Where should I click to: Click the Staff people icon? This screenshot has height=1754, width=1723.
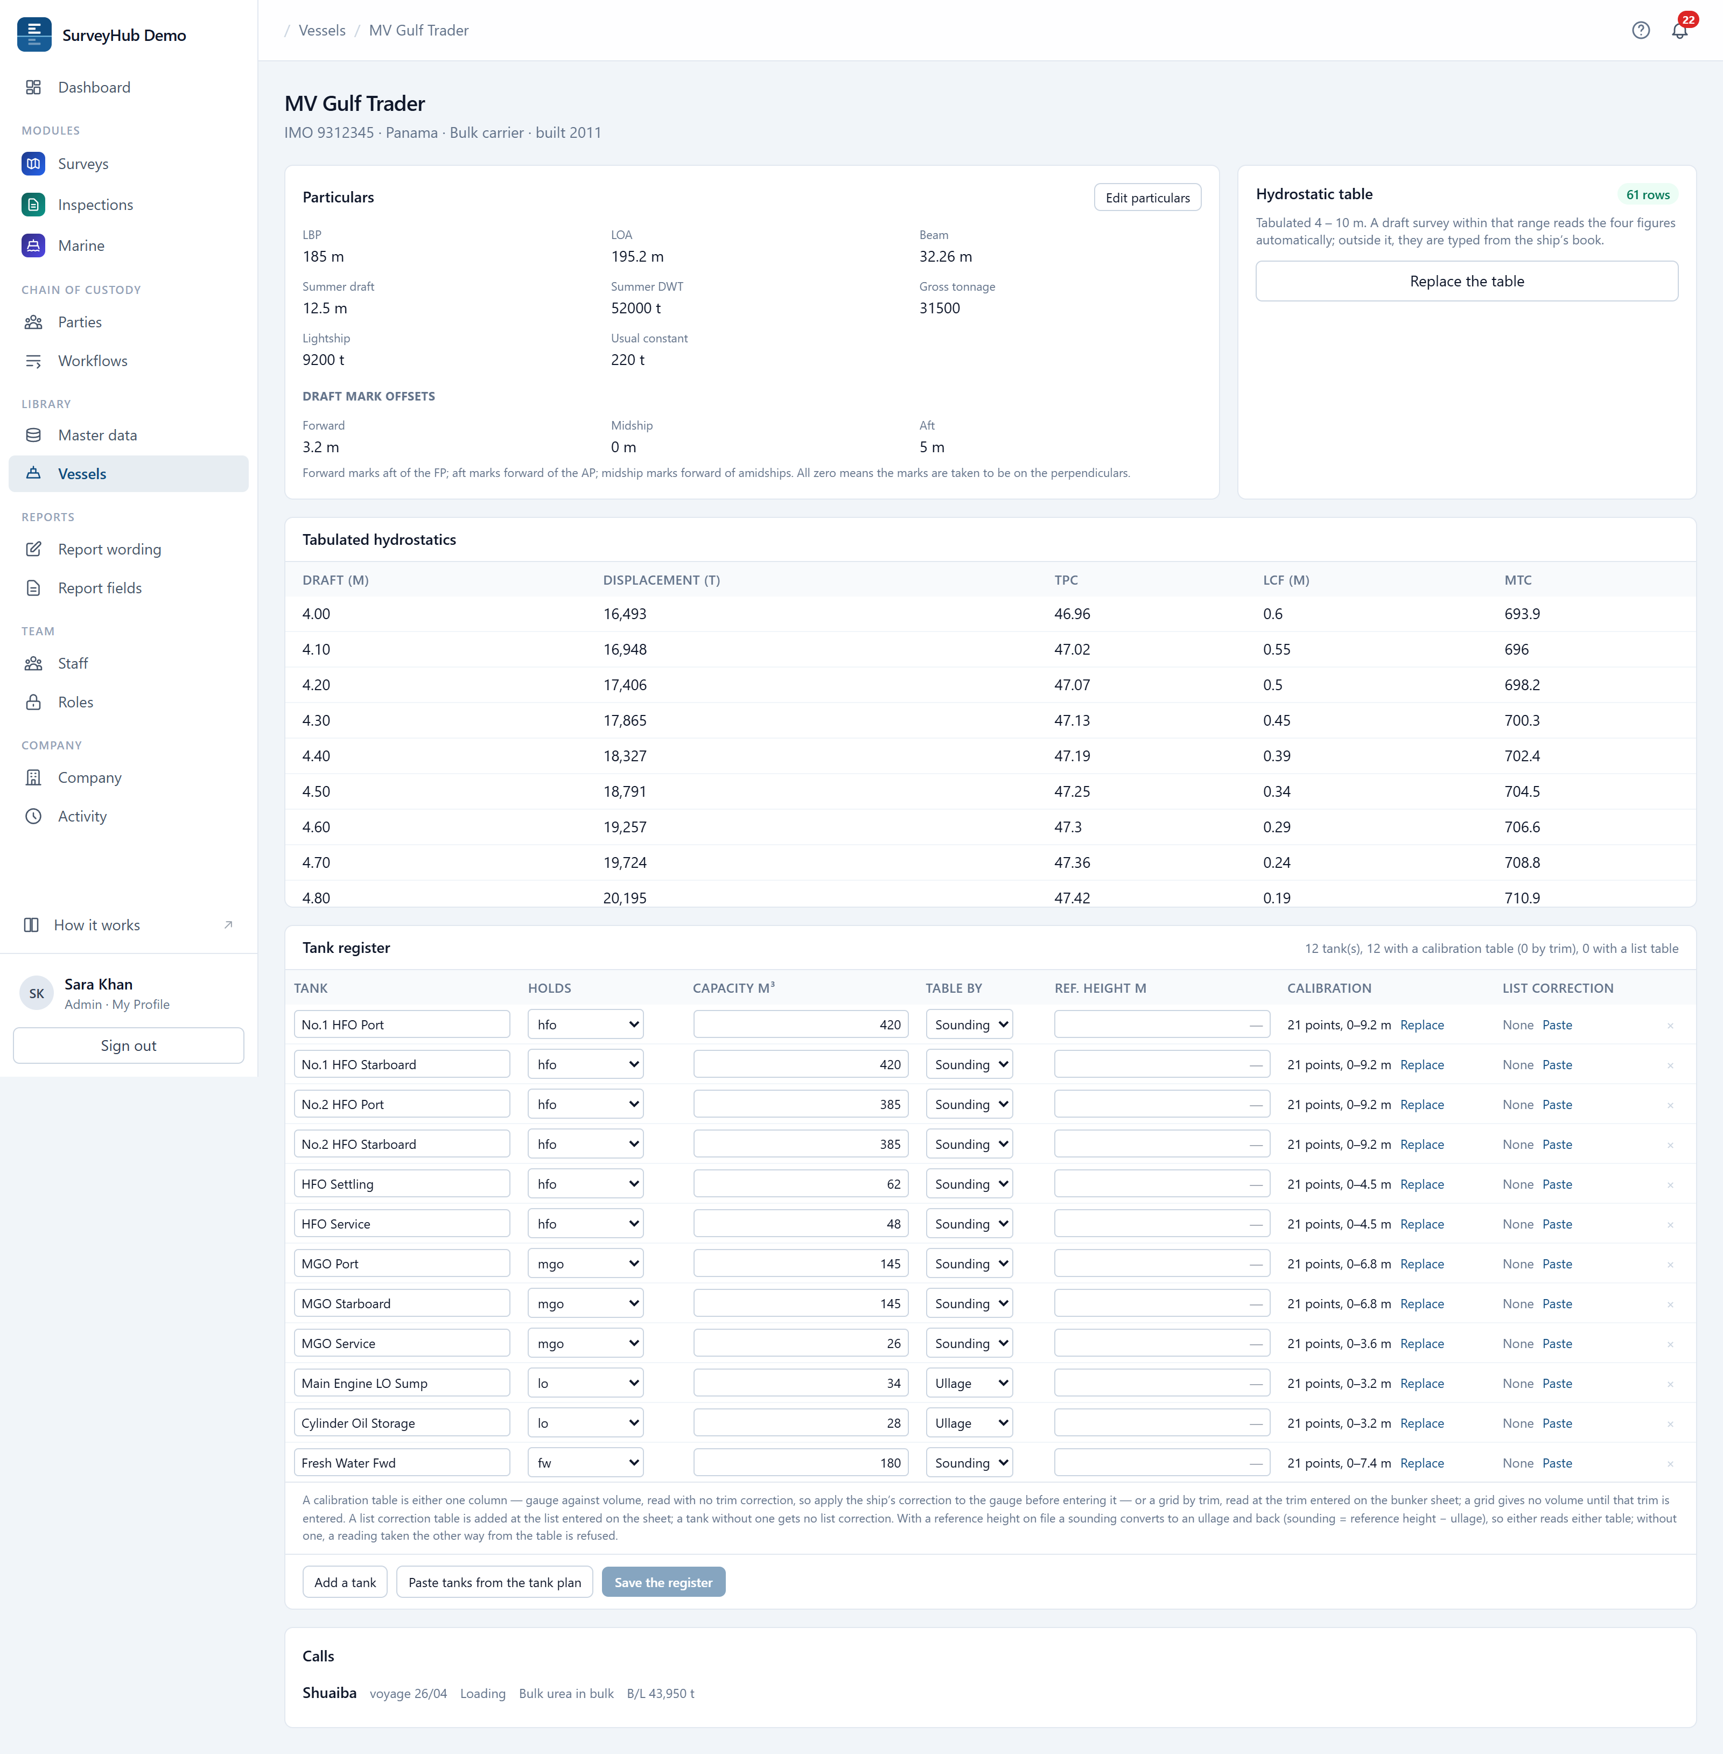(x=33, y=663)
